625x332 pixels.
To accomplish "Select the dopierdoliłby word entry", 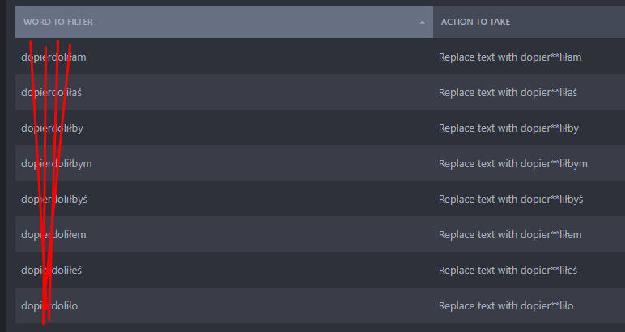I will pos(52,128).
